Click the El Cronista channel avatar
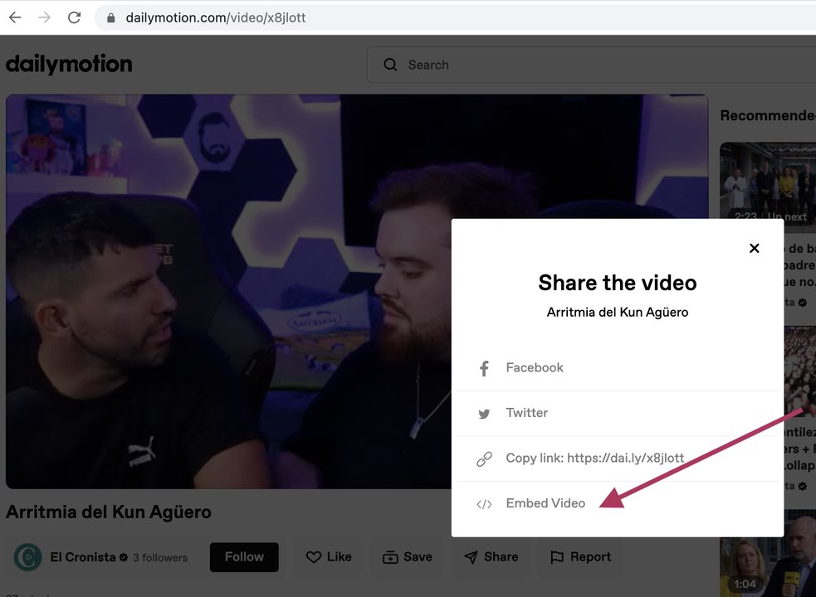Viewport: 816px width, 597px height. tap(27, 557)
